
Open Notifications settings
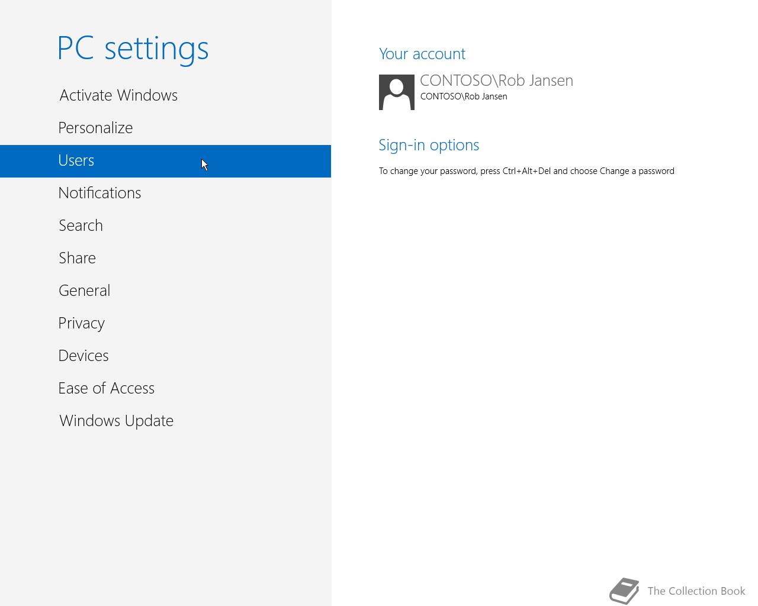[x=165, y=194]
